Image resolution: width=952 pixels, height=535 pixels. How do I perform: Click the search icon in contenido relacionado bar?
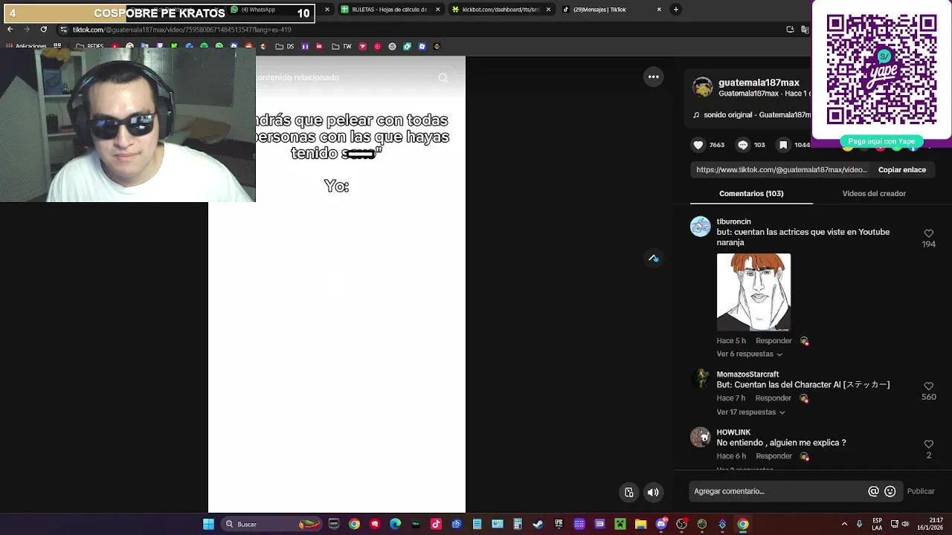tap(443, 77)
